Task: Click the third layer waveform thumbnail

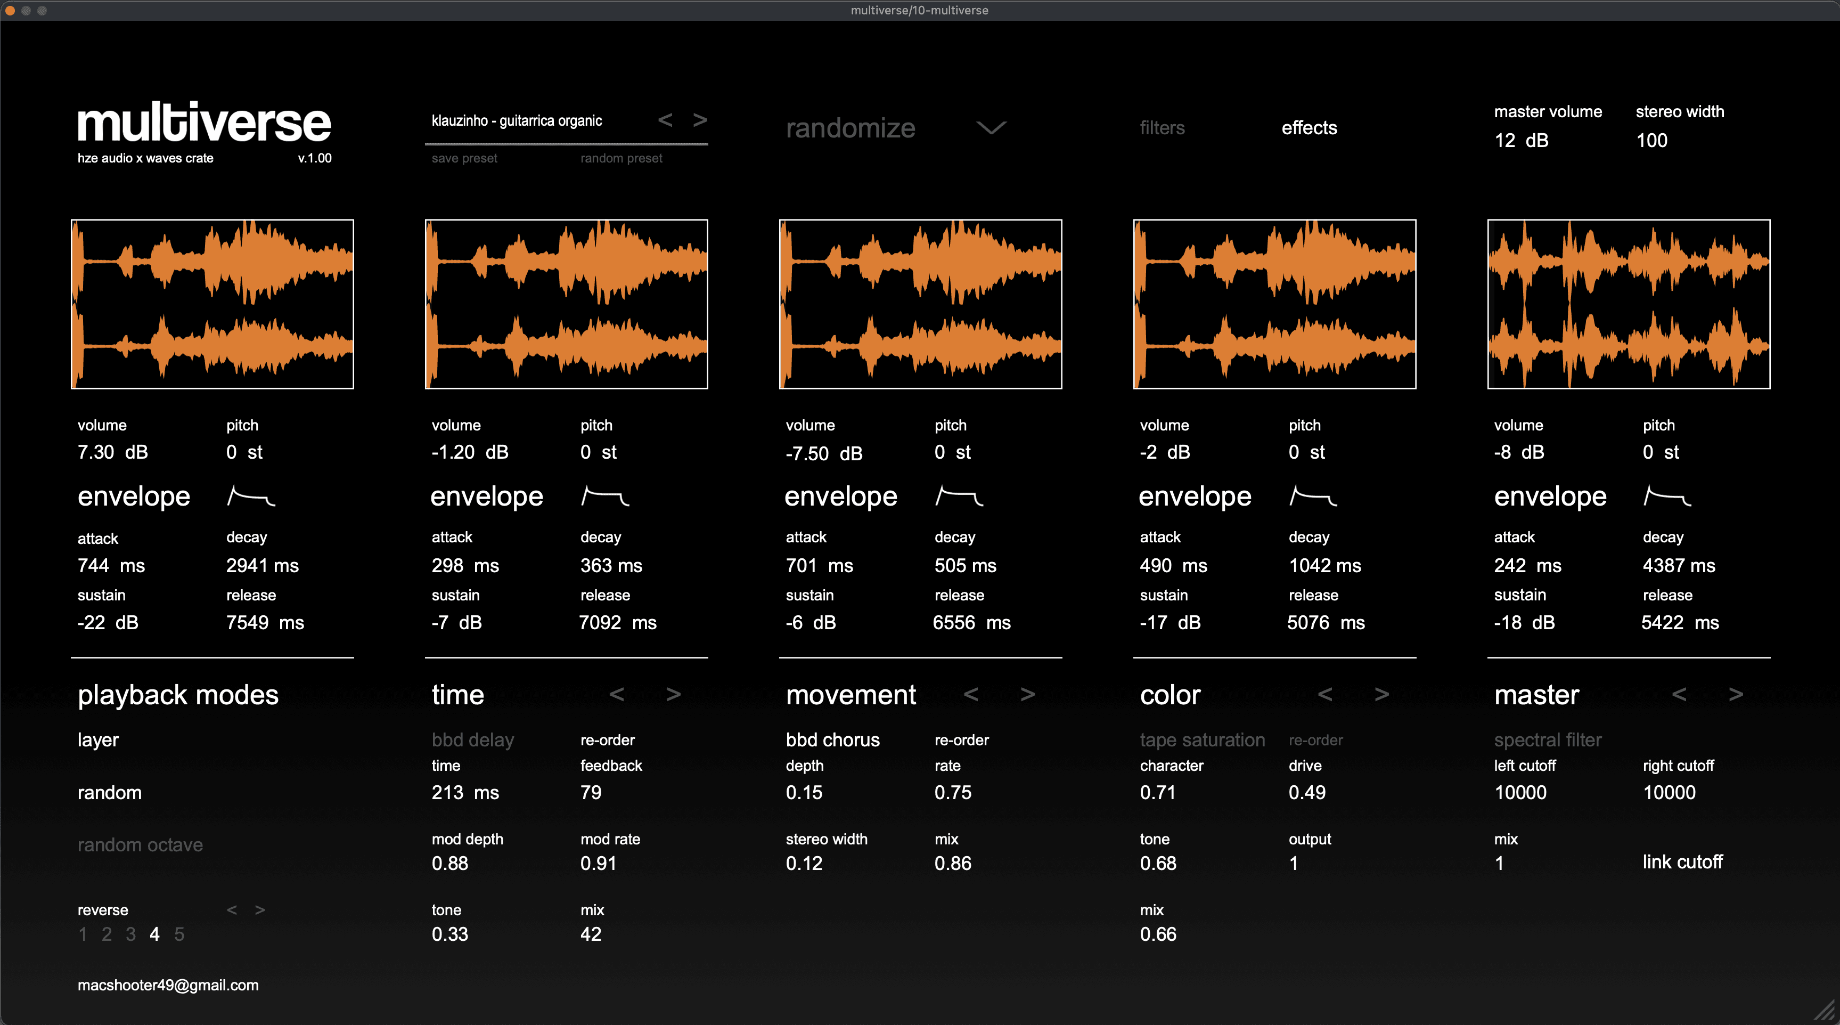Action: 920,304
